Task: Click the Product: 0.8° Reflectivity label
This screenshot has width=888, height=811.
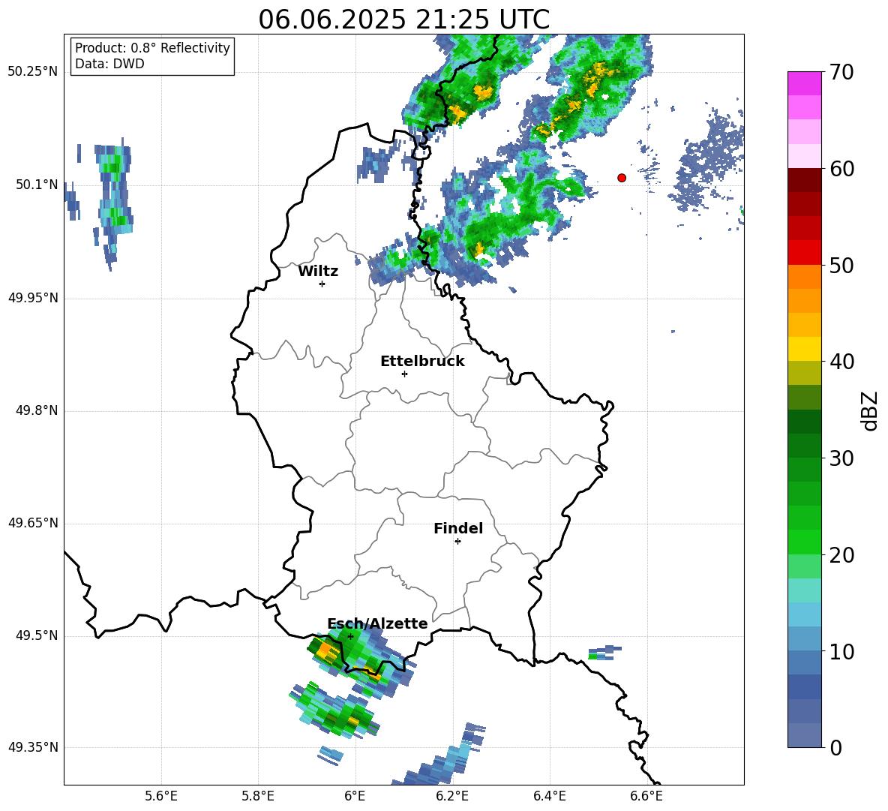Action: pos(152,47)
